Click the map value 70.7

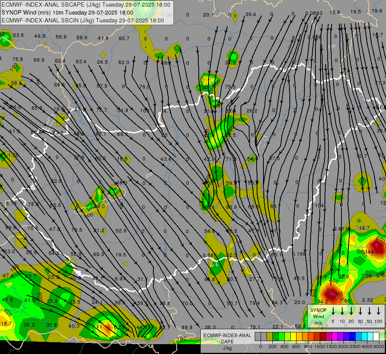[x=362, y=156]
